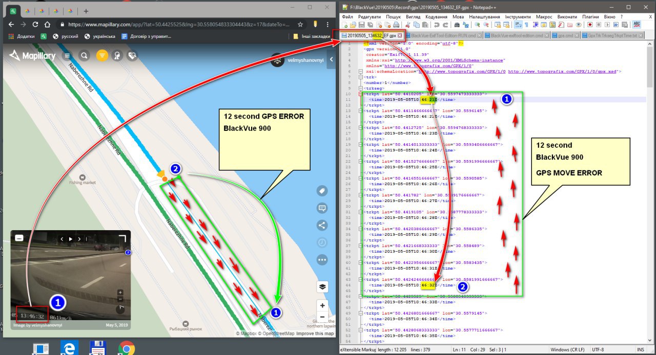Image resolution: width=656 pixels, height=355 pixels.
Task: Go to next image in viewer
Action: coord(79,239)
